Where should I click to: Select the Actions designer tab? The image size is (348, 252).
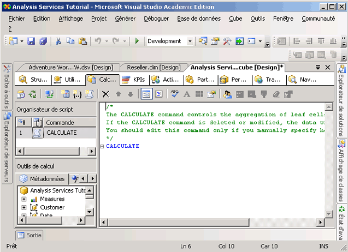(167, 80)
